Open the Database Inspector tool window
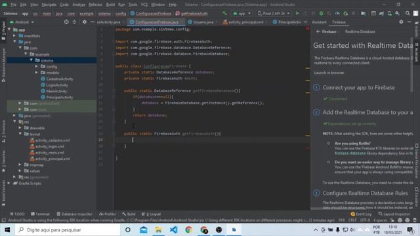Image resolution: width=420 pixels, height=236 pixels. click(x=74, y=214)
